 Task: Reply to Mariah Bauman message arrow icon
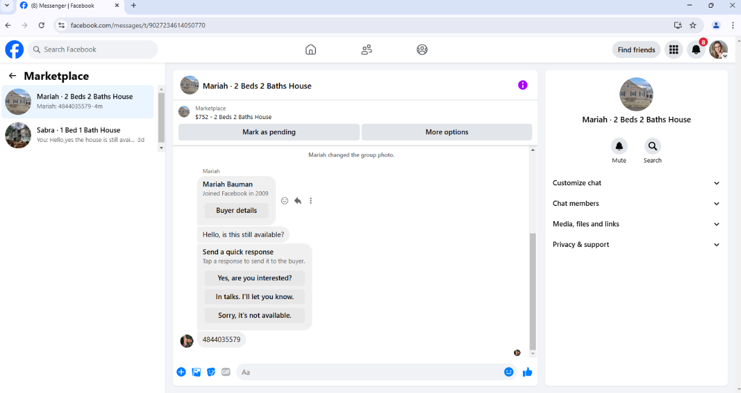click(x=298, y=201)
